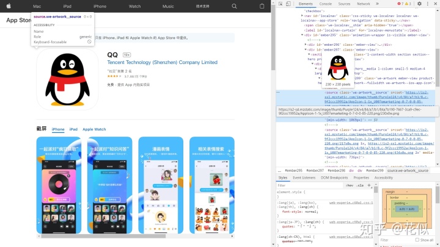Open the iPad menu in Apple nav
The height and width of the screenshot is (247, 440).
click(67, 6)
